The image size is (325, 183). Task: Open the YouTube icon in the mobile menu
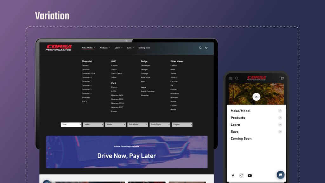[250, 175]
